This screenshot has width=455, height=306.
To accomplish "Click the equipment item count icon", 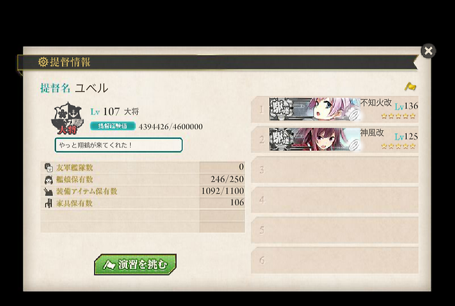I will (48, 192).
